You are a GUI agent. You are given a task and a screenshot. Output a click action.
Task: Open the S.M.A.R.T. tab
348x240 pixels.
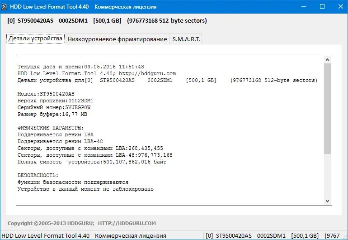click(186, 39)
